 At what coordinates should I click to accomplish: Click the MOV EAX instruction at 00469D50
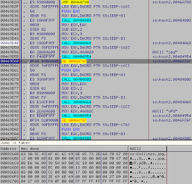pos(96,48)
